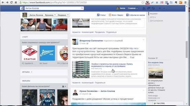The height and width of the screenshot is (106, 190).
Task: Click the page vertical scrollbar thumb
Action: 187,49
